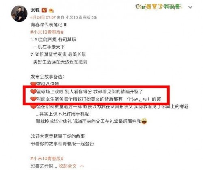The width and height of the screenshot is (203, 170).
Task: Click the collapse caret beside 收起全文
Action: click(82, 166)
